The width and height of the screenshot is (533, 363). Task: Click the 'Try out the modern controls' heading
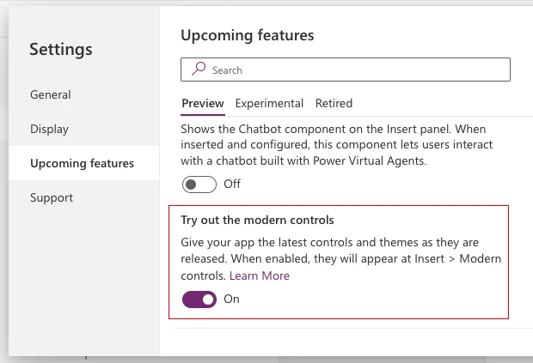tap(257, 221)
